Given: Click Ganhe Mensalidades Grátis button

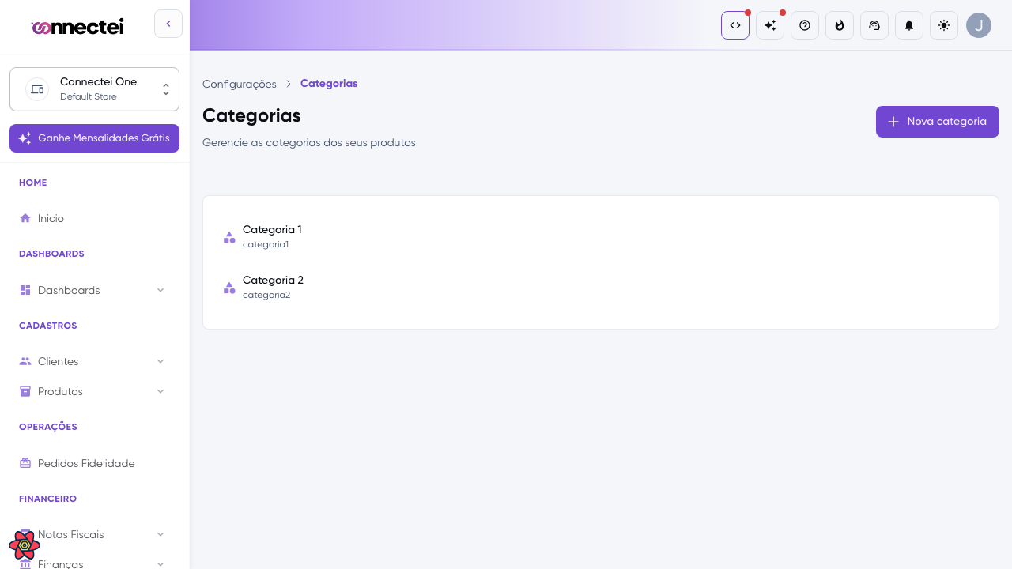Looking at the screenshot, I should pos(94,138).
